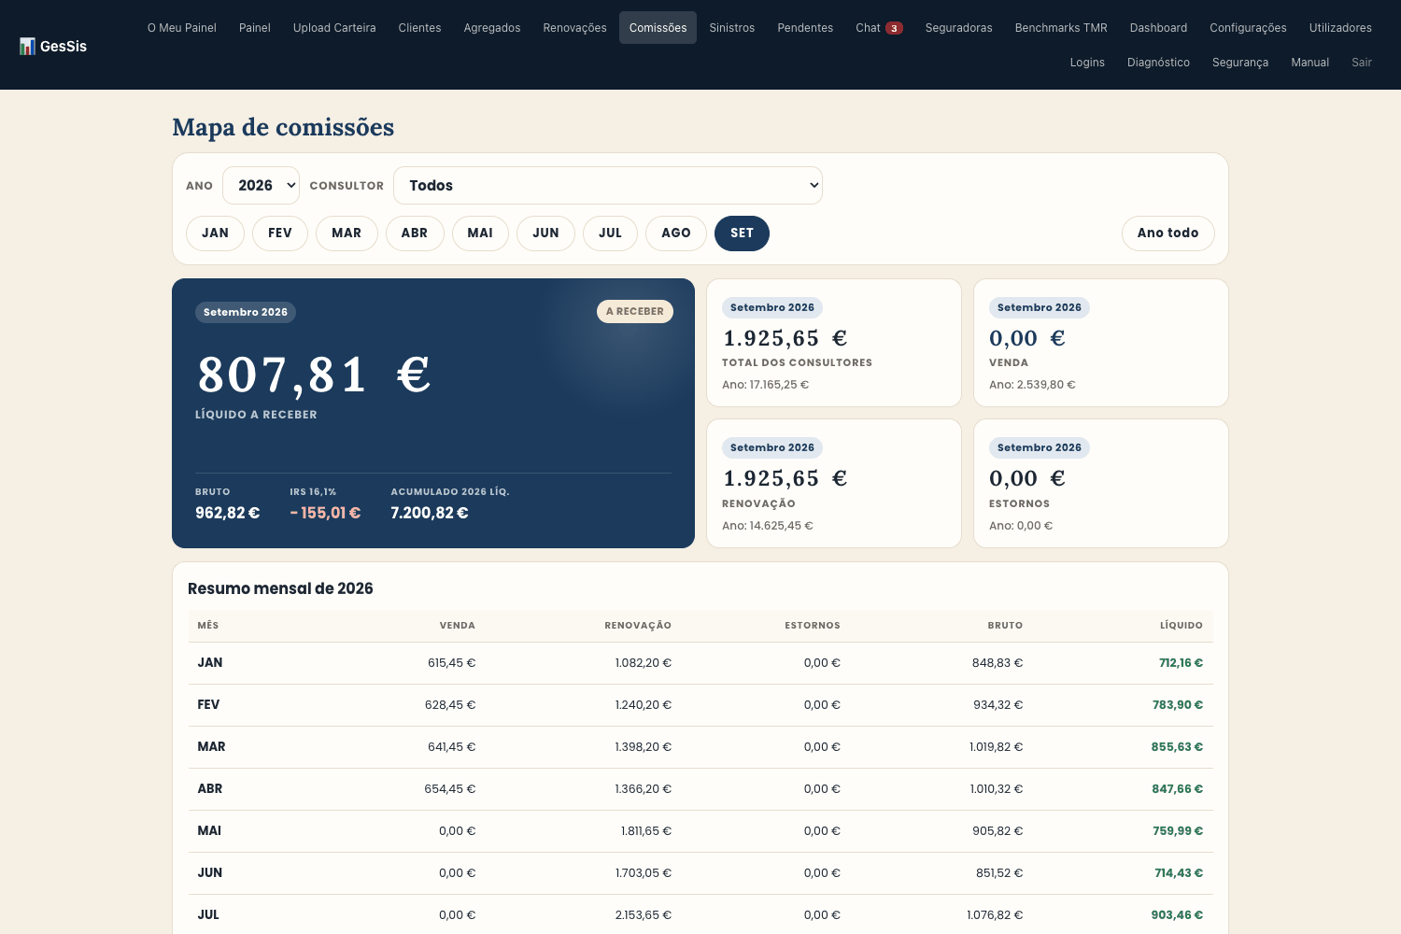Navigate to Seguradoras
This screenshot has height=934, width=1401.
[958, 28]
